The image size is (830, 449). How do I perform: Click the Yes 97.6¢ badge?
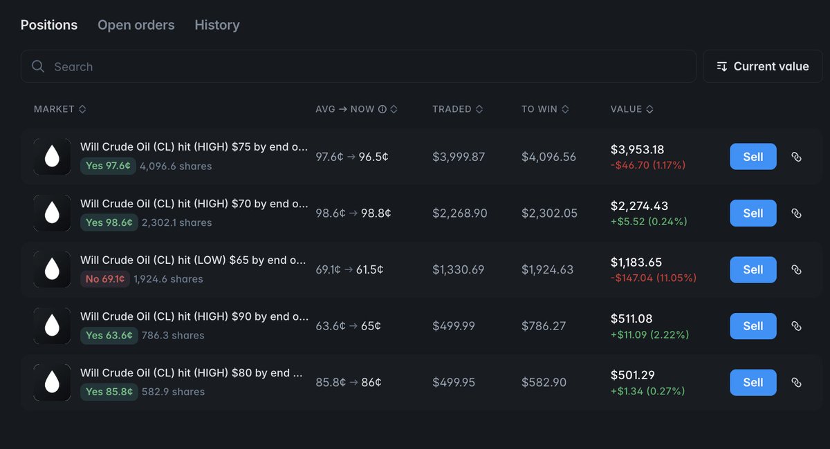(108, 166)
